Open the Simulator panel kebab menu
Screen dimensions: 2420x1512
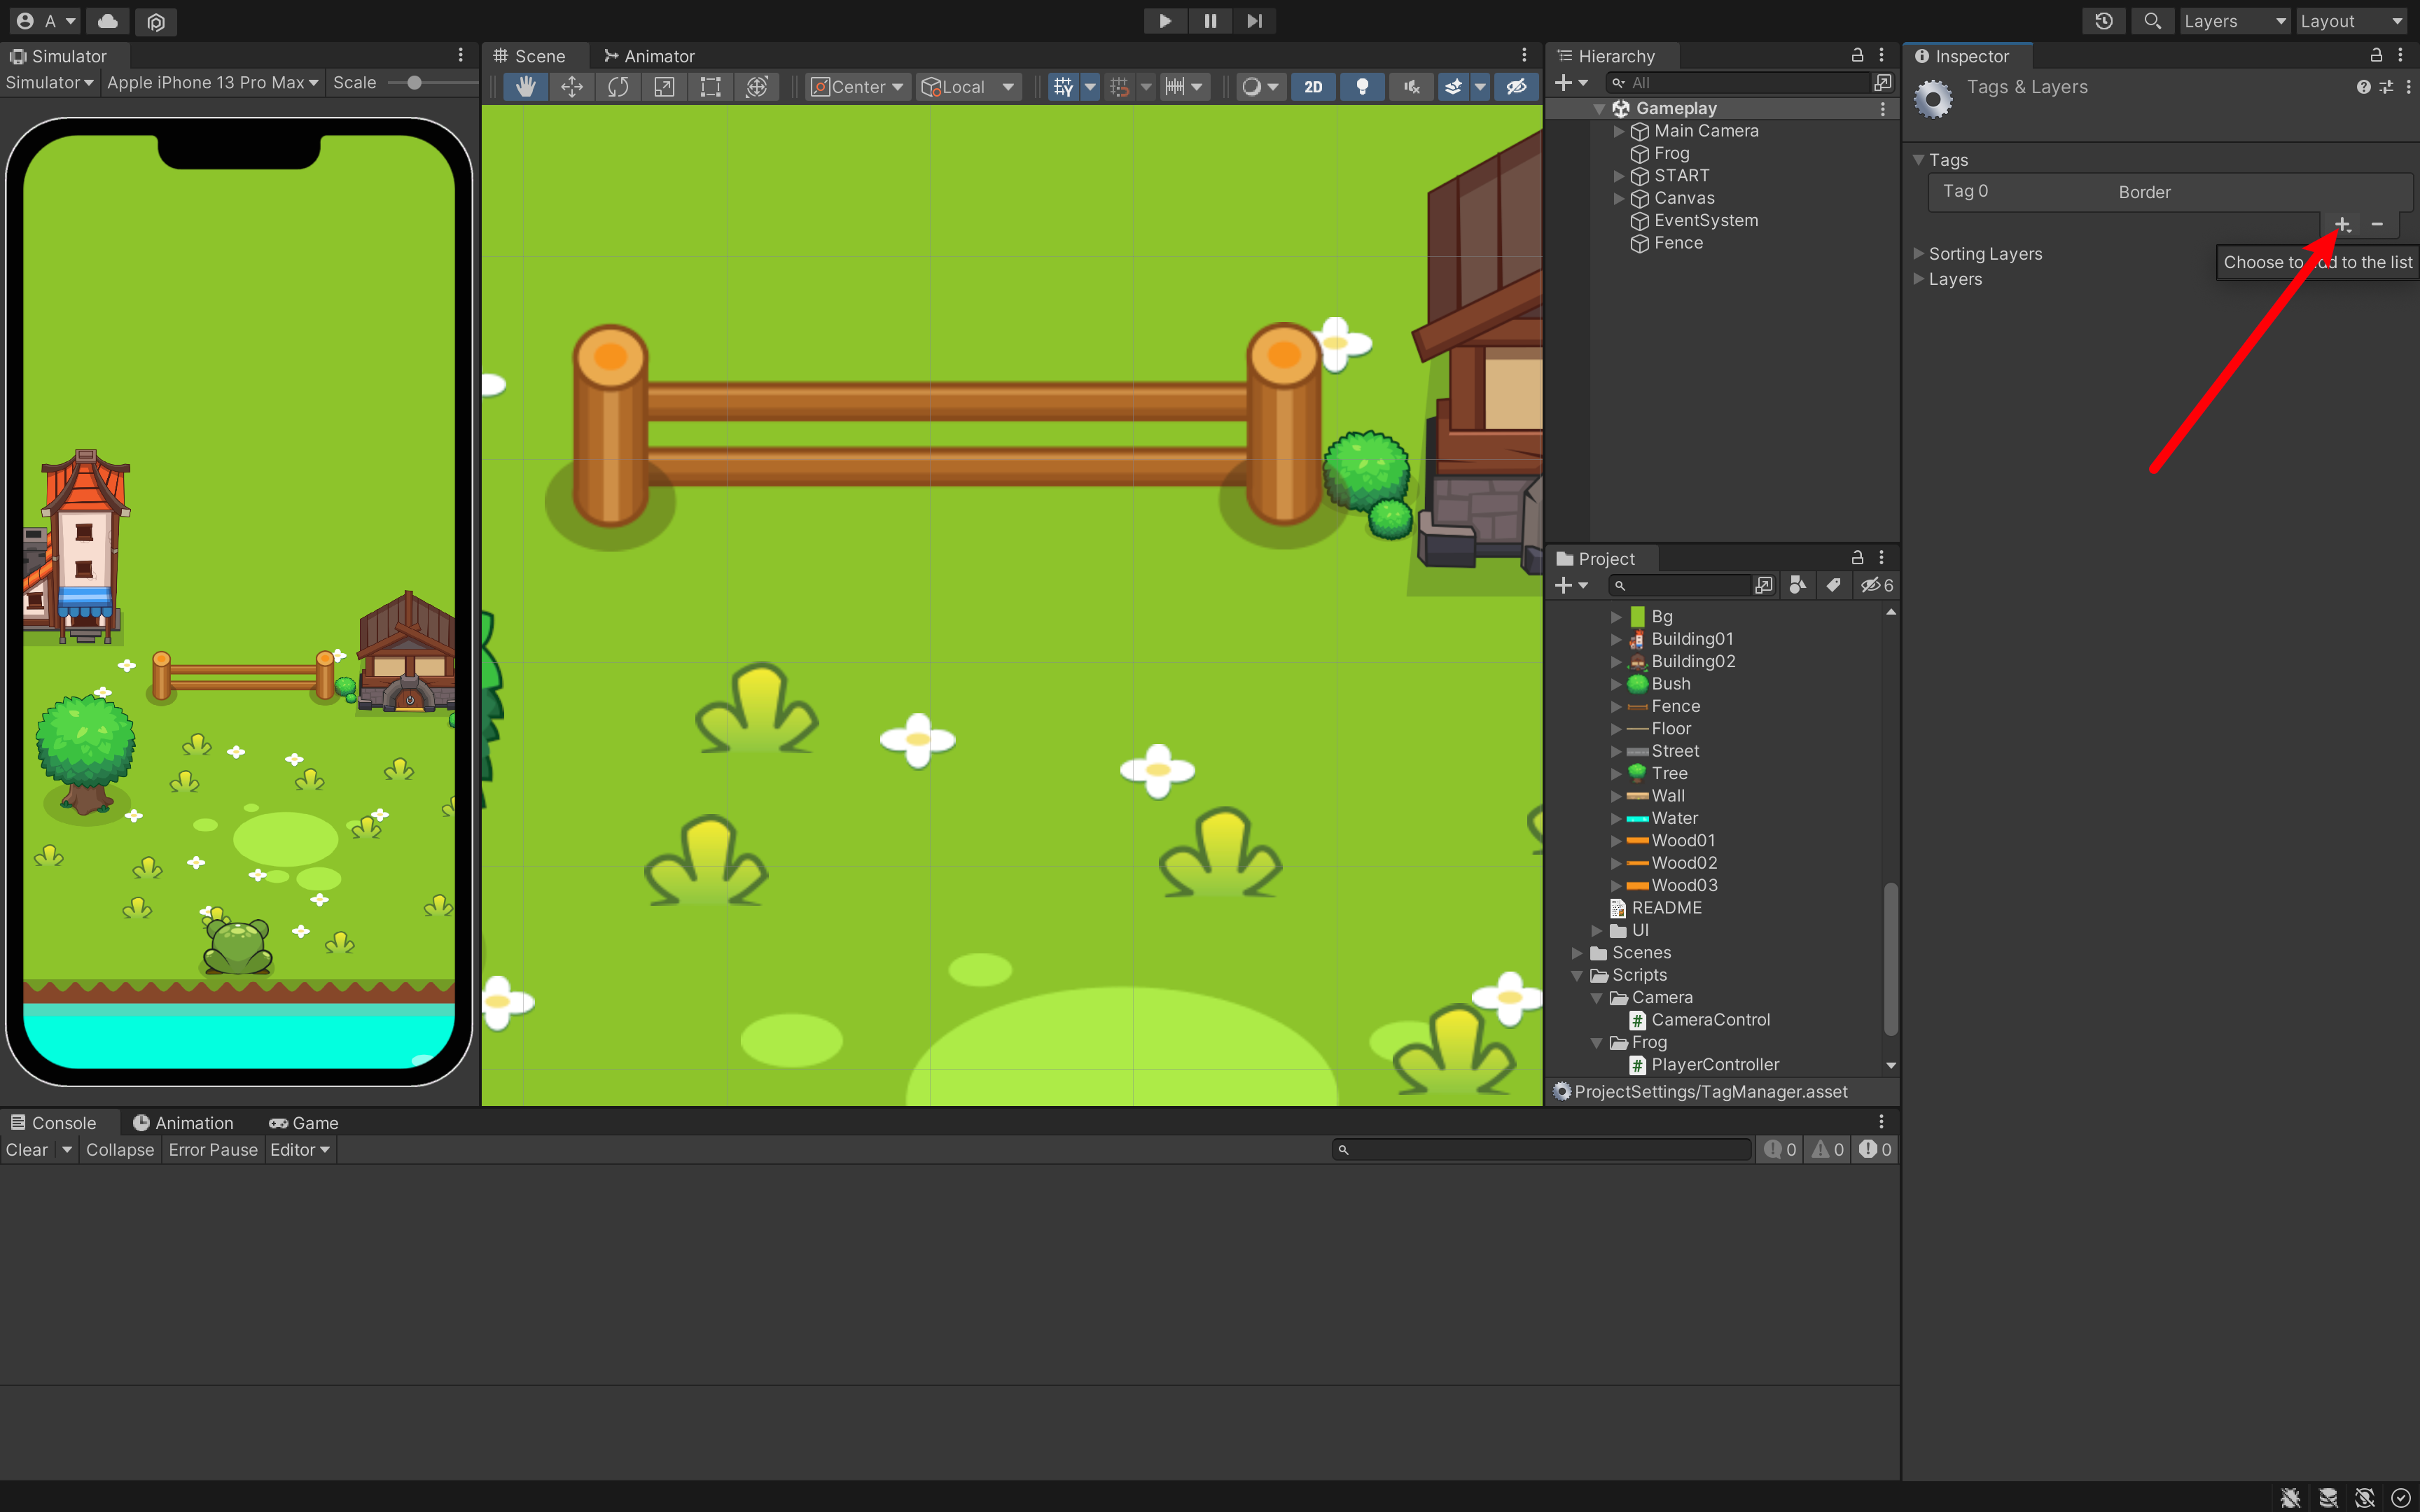point(460,55)
